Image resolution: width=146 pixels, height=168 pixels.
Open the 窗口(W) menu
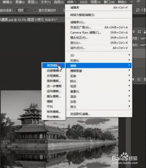pos(109,2)
